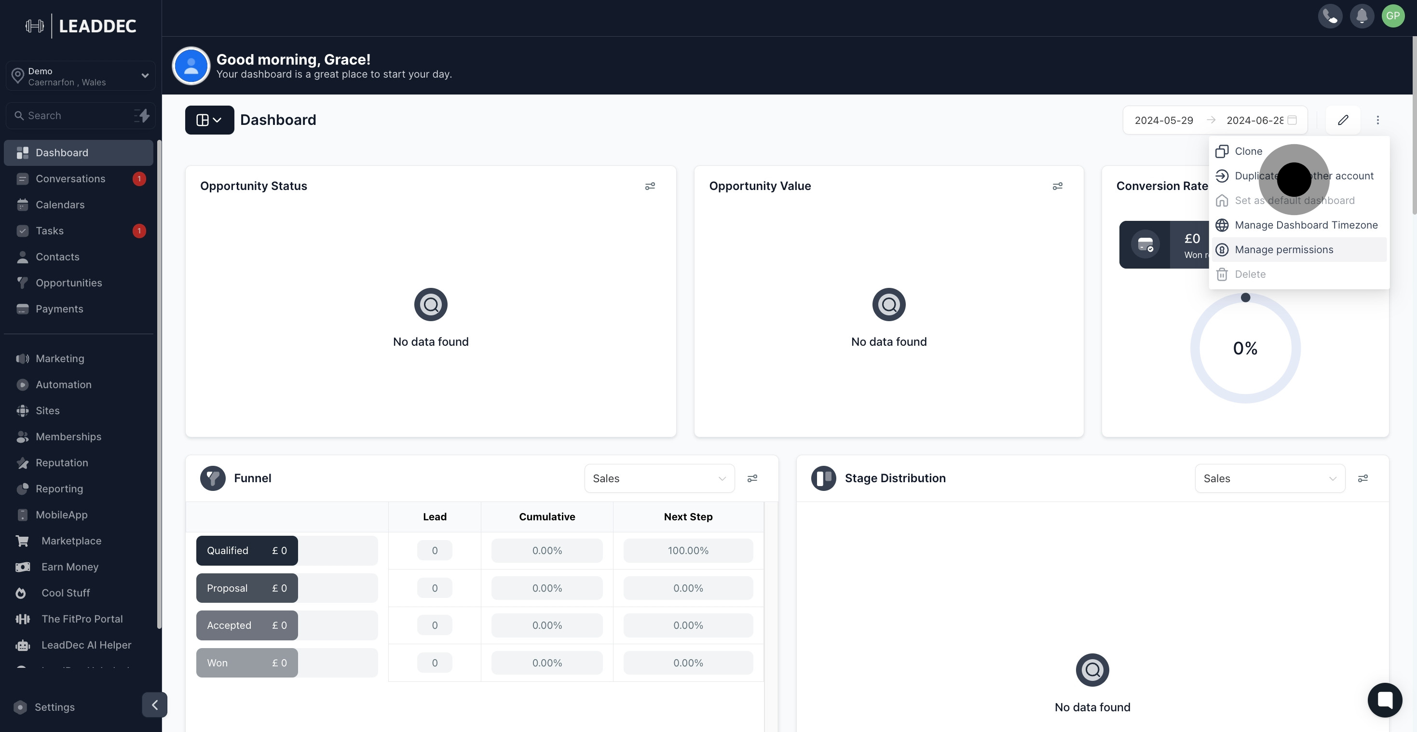Viewport: 1417px width, 732px height.
Task: Go to Conversations in sidebar
Action: click(79, 179)
